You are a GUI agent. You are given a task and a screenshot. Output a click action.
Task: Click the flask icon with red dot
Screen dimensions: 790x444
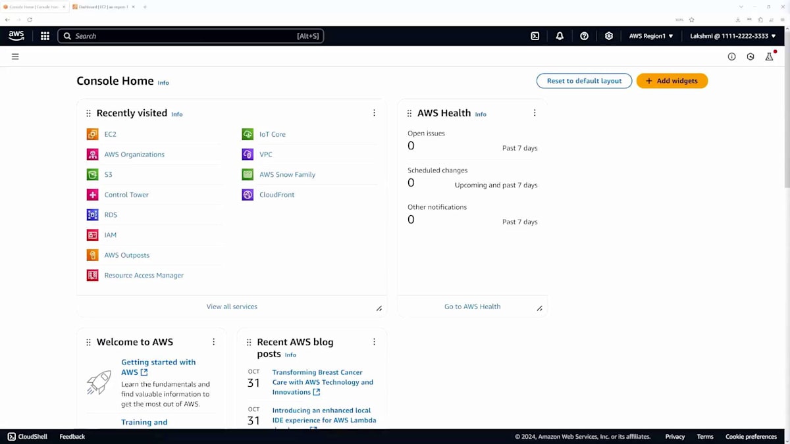[x=769, y=57]
